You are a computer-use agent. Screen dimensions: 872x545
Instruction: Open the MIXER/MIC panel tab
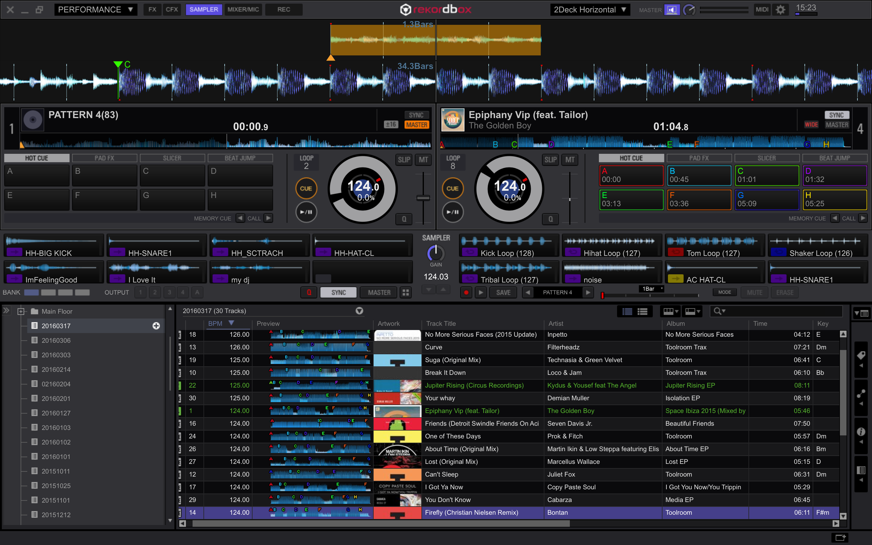[x=243, y=10]
